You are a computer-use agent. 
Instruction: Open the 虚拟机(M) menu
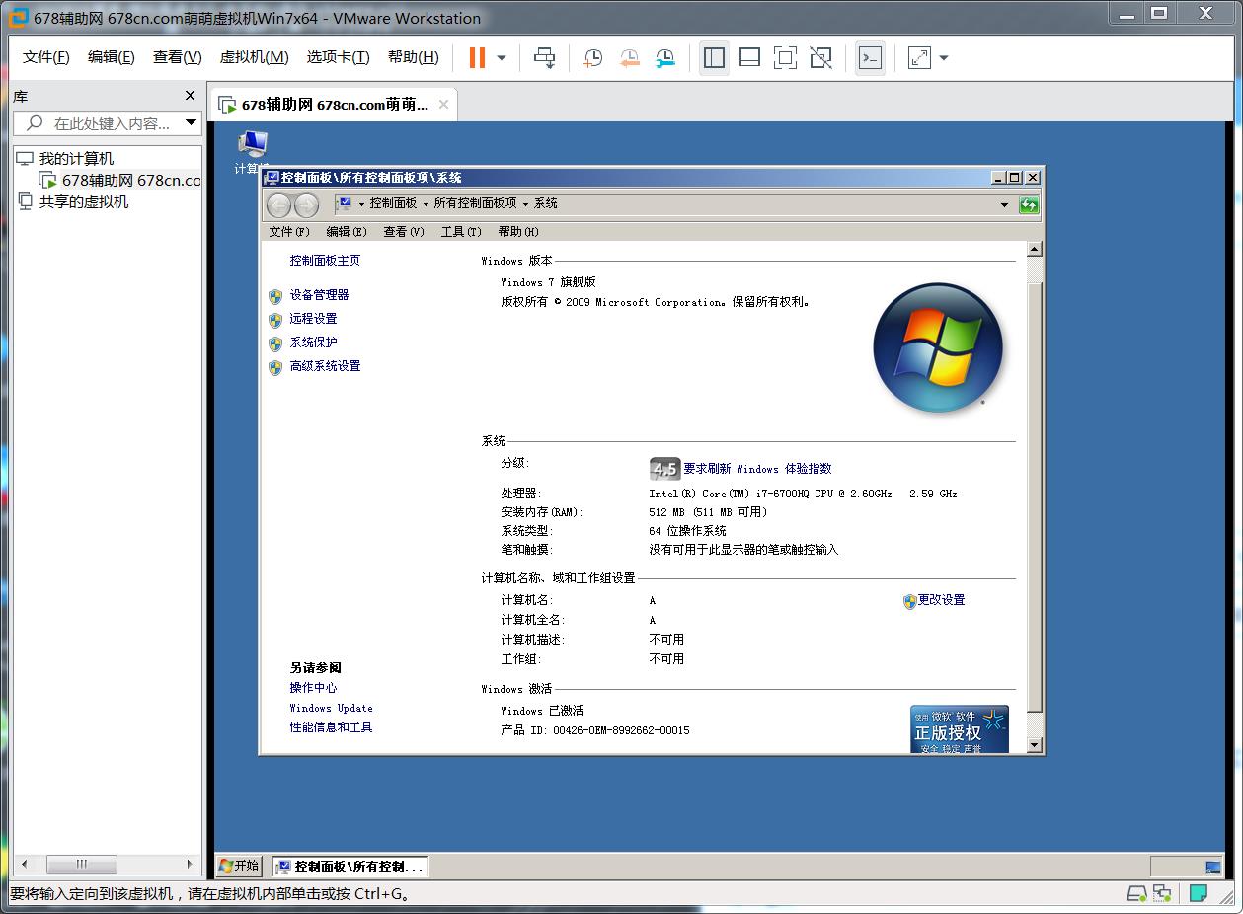pyautogui.click(x=254, y=57)
